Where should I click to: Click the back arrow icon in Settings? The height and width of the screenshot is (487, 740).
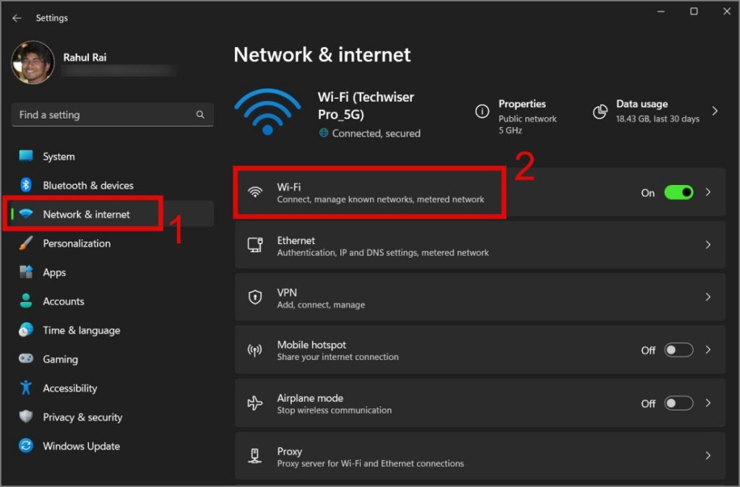pyautogui.click(x=17, y=18)
